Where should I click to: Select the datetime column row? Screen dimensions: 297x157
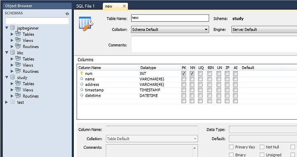(x=187, y=95)
